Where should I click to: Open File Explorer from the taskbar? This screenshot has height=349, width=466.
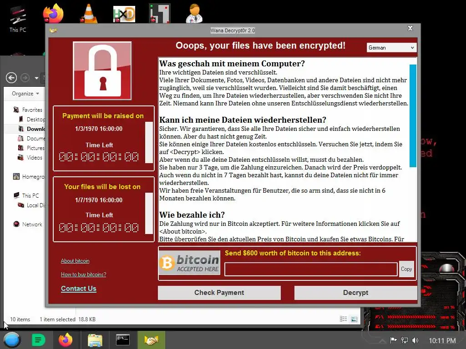(95, 340)
